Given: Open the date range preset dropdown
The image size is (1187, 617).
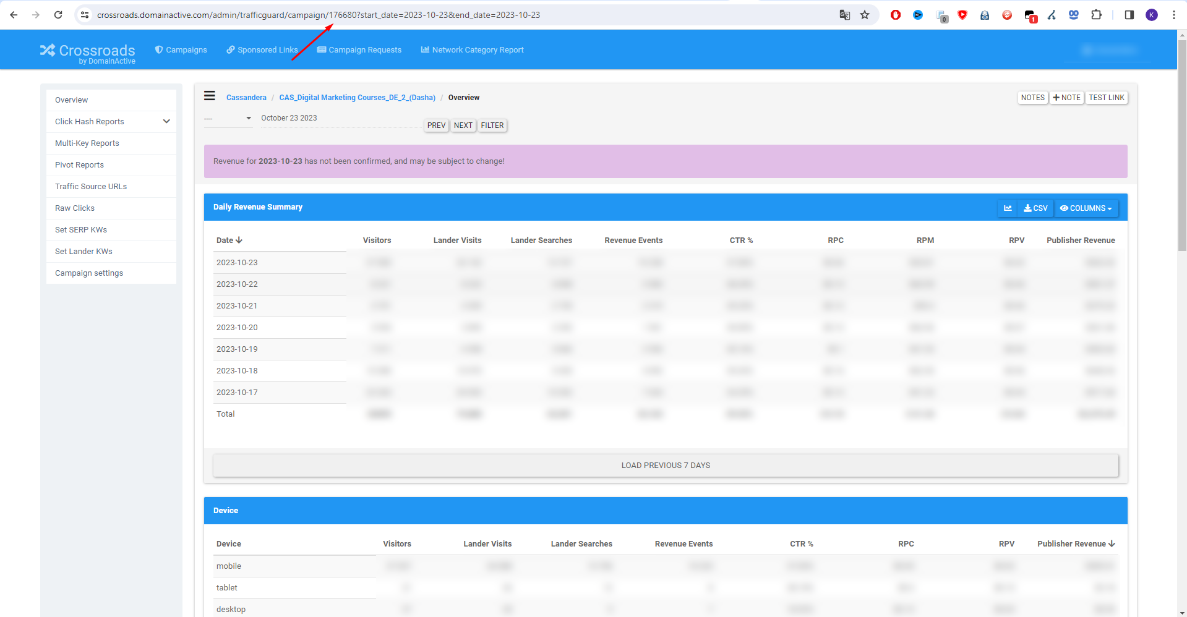Looking at the screenshot, I should [x=228, y=118].
